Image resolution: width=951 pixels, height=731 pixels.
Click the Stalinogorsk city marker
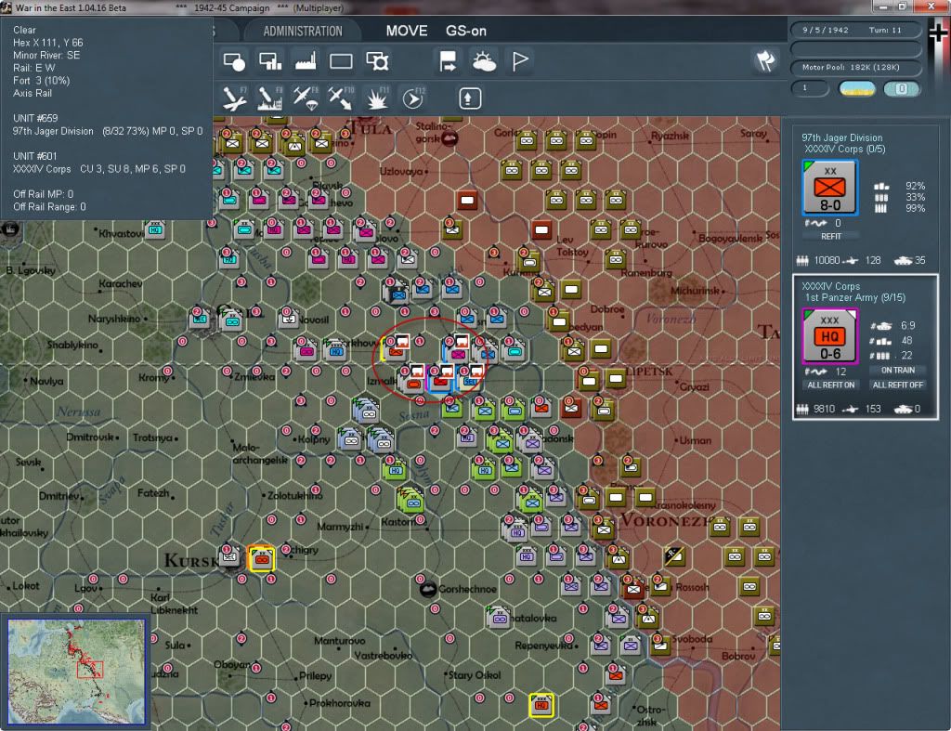tap(449, 139)
